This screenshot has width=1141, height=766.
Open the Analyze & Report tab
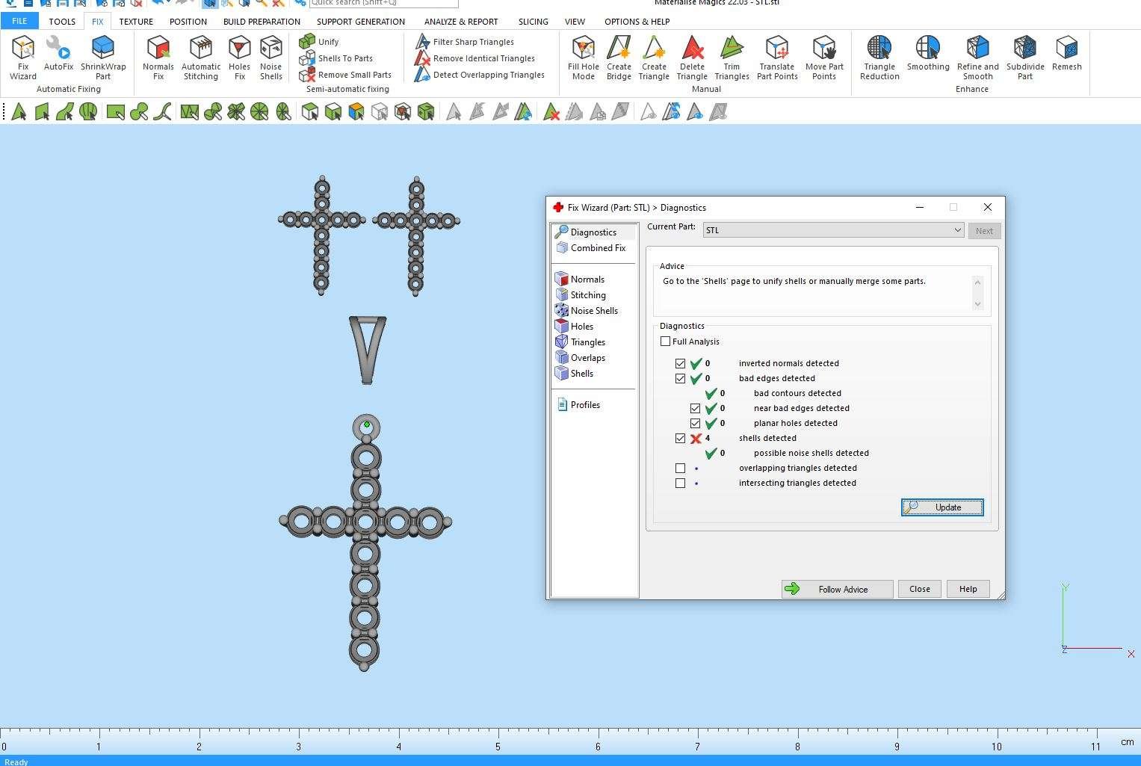(461, 22)
